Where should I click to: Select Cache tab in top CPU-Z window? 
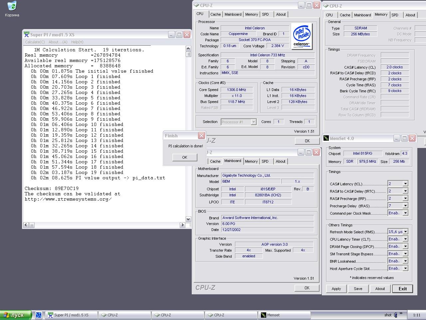215,14
